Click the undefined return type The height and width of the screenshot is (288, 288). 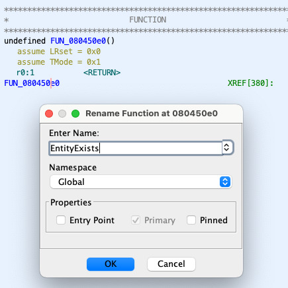pos(24,41)
